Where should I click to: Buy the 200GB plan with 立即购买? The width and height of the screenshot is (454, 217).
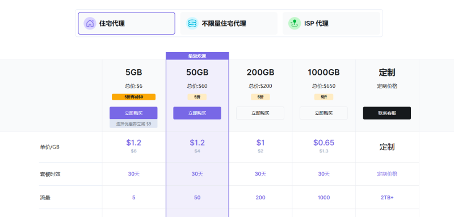click(260, 113)
